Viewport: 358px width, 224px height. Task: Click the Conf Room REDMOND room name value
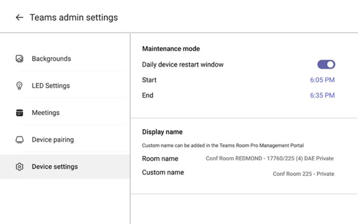(x=270, y=158)
